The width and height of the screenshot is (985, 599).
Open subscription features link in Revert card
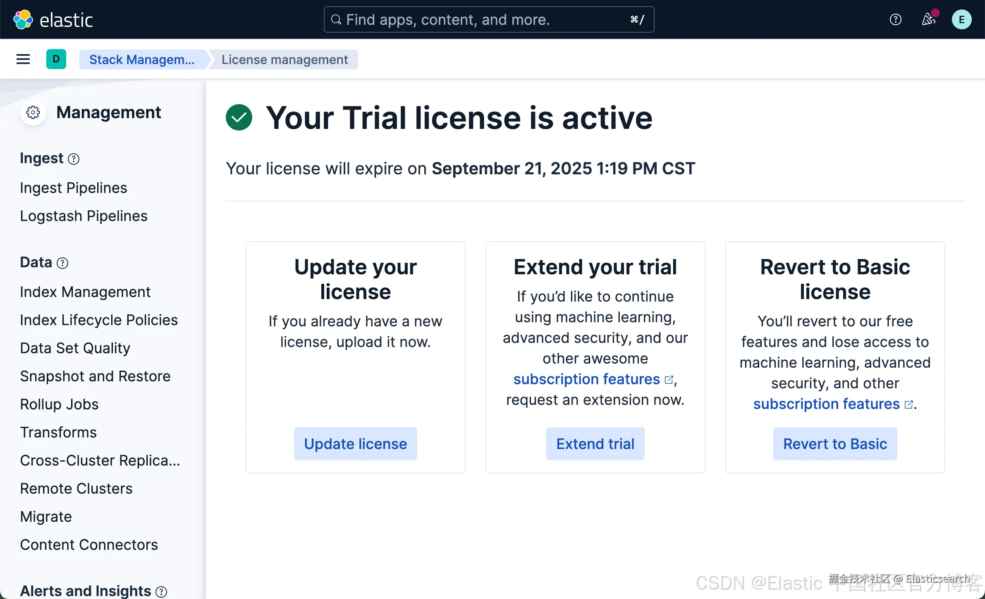[x=826, y=404]
